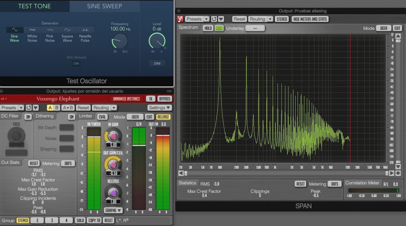Click the Bit Depth field in Dithering
Screen dimensions: 406x226
[x=66, y=127]
